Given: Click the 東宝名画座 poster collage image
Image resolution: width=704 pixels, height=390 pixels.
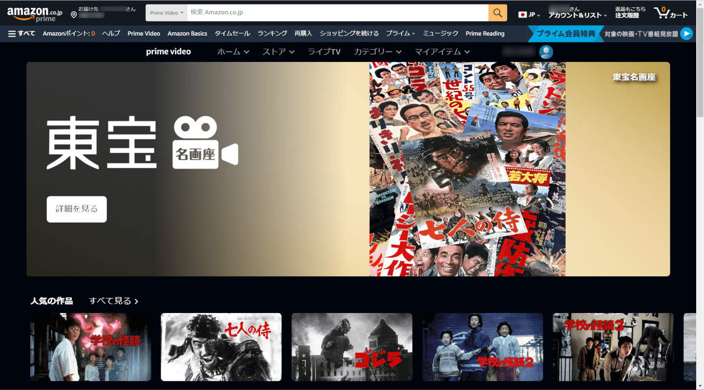Looking at the screenshot, I should [467, 169].
